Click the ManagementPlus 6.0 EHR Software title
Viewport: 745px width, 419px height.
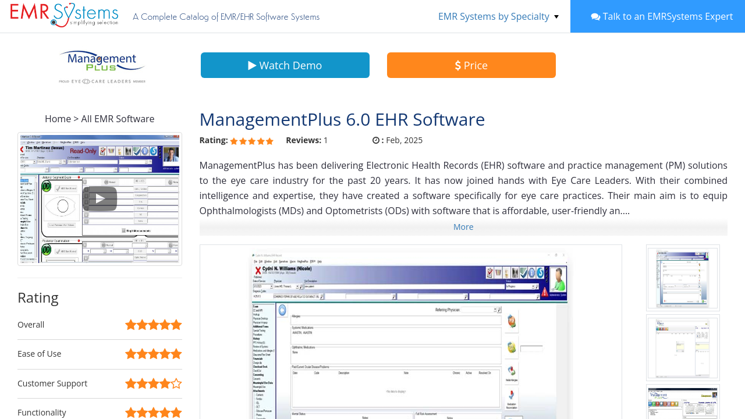(x=342, y=119)
